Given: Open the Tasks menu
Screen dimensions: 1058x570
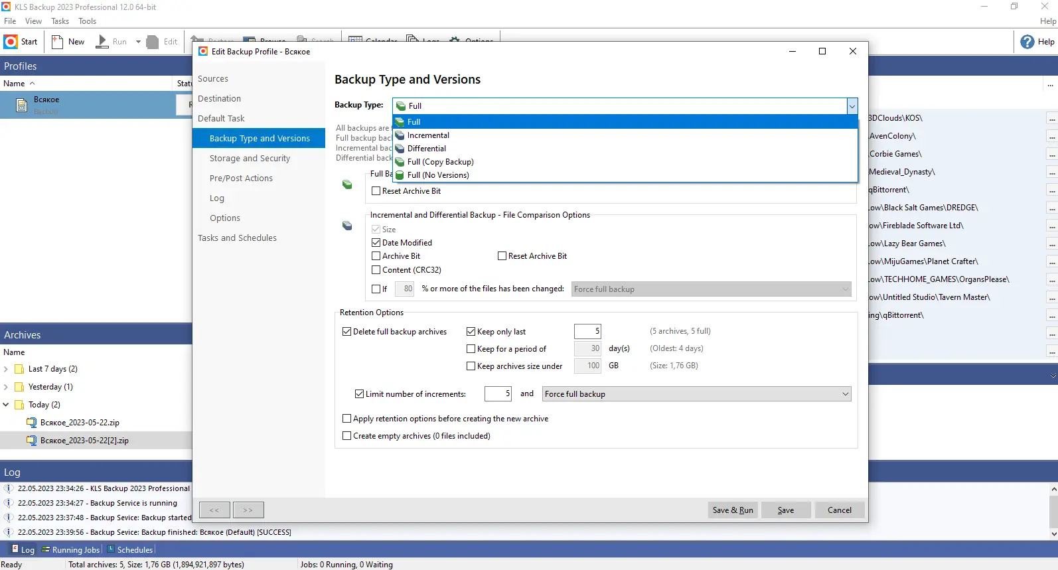Looking at the screenshot, I should point(60,21).
